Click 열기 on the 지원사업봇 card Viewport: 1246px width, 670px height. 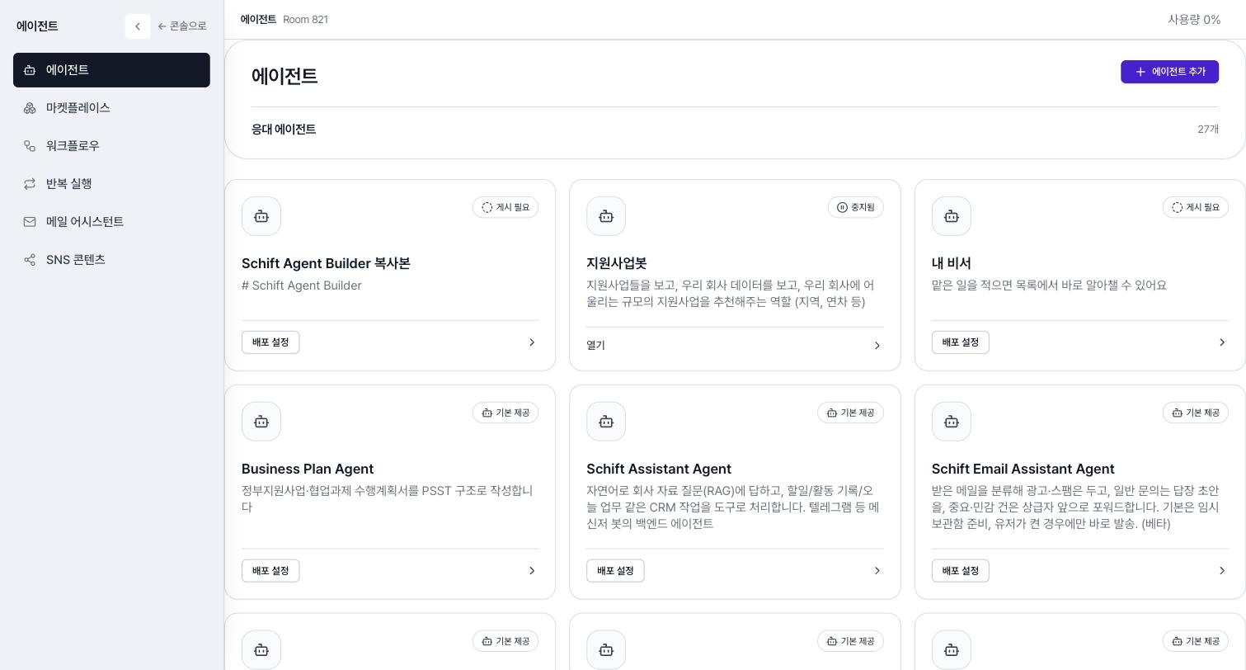(x=595, y=346)
